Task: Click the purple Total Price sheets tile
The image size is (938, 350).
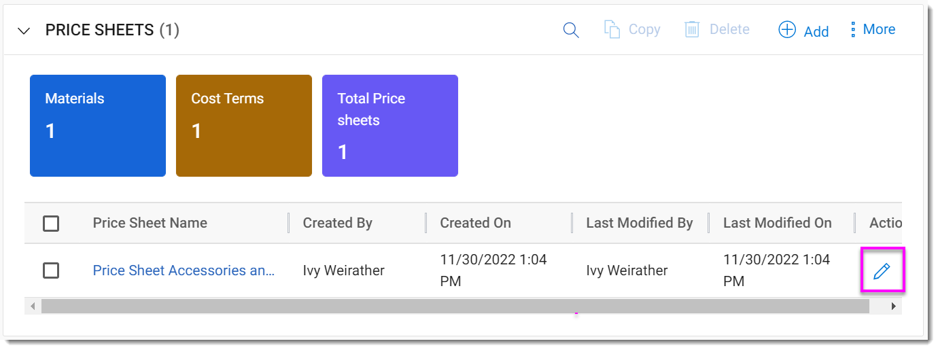Action: [x=390, y=126]
